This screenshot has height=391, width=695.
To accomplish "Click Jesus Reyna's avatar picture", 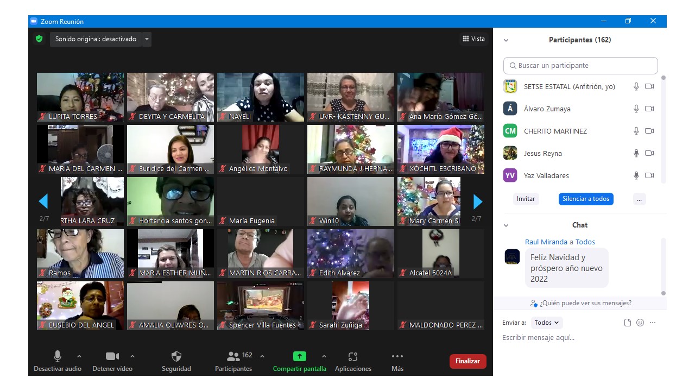I will click(510, 153).
